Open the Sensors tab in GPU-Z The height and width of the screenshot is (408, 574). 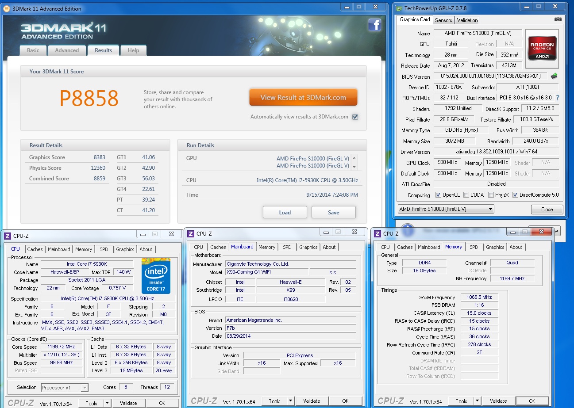[443, 20]
